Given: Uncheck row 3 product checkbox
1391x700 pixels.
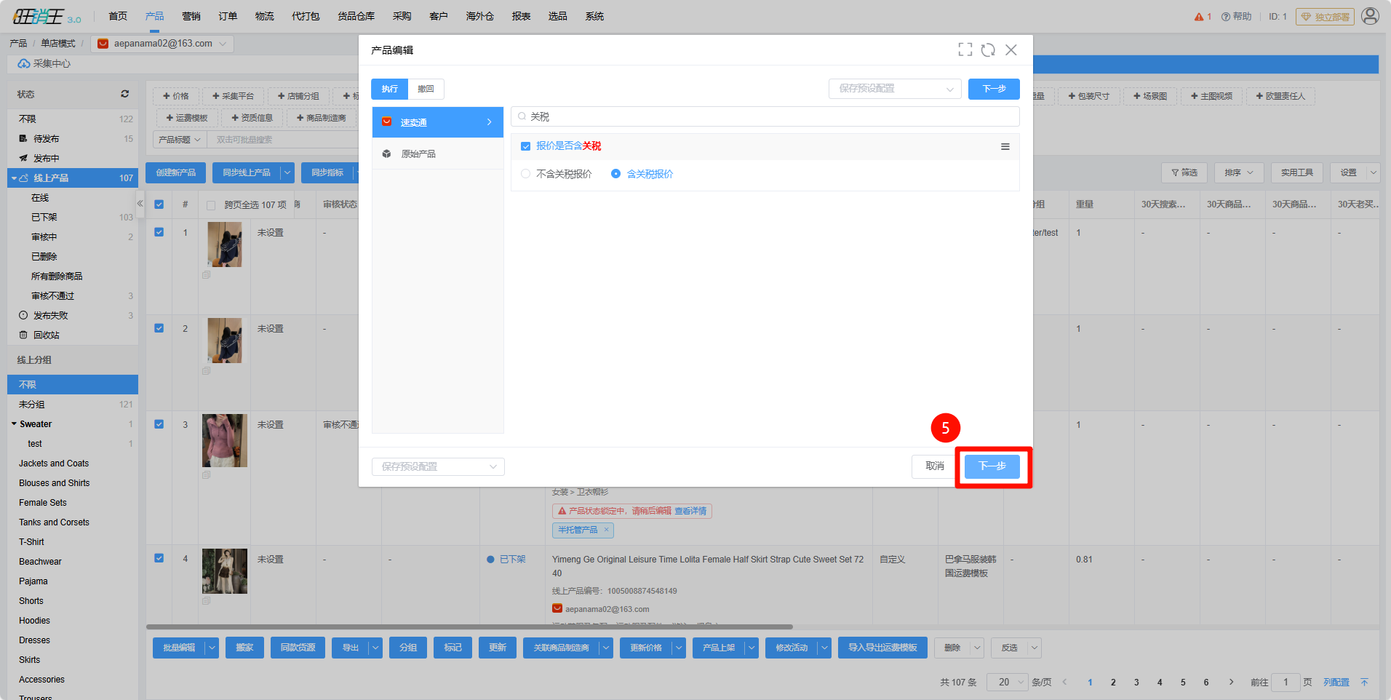Looking at the screenshot, I should pos(159,424).
